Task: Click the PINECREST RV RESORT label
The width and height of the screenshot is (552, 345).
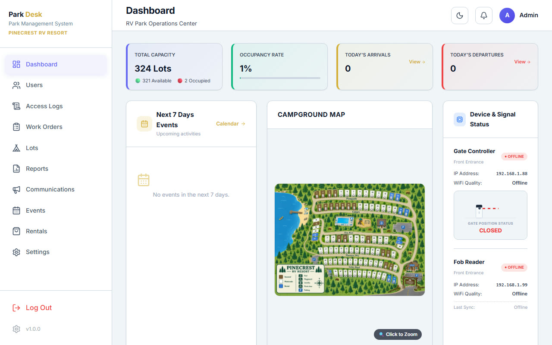Action: [x=38, y=33]
